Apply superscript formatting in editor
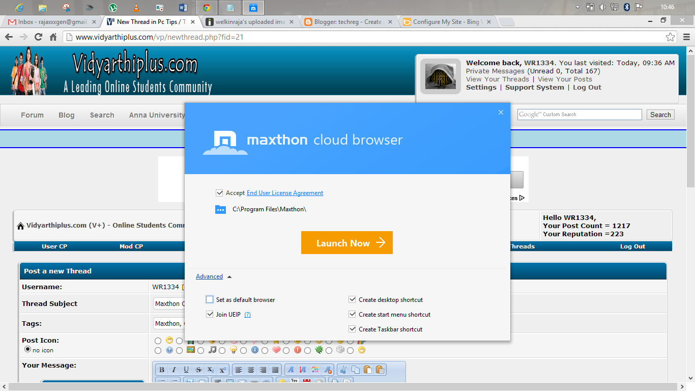 (x=223, y=370)
